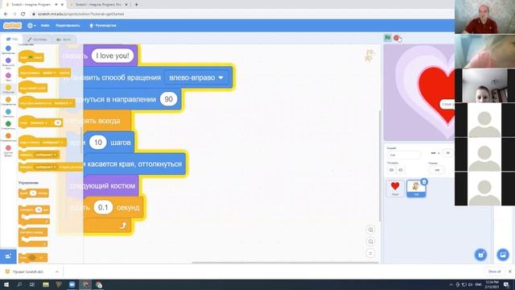Select the Heart sprite thumbnail
This screenshot has height=290, width=515.
395,188
